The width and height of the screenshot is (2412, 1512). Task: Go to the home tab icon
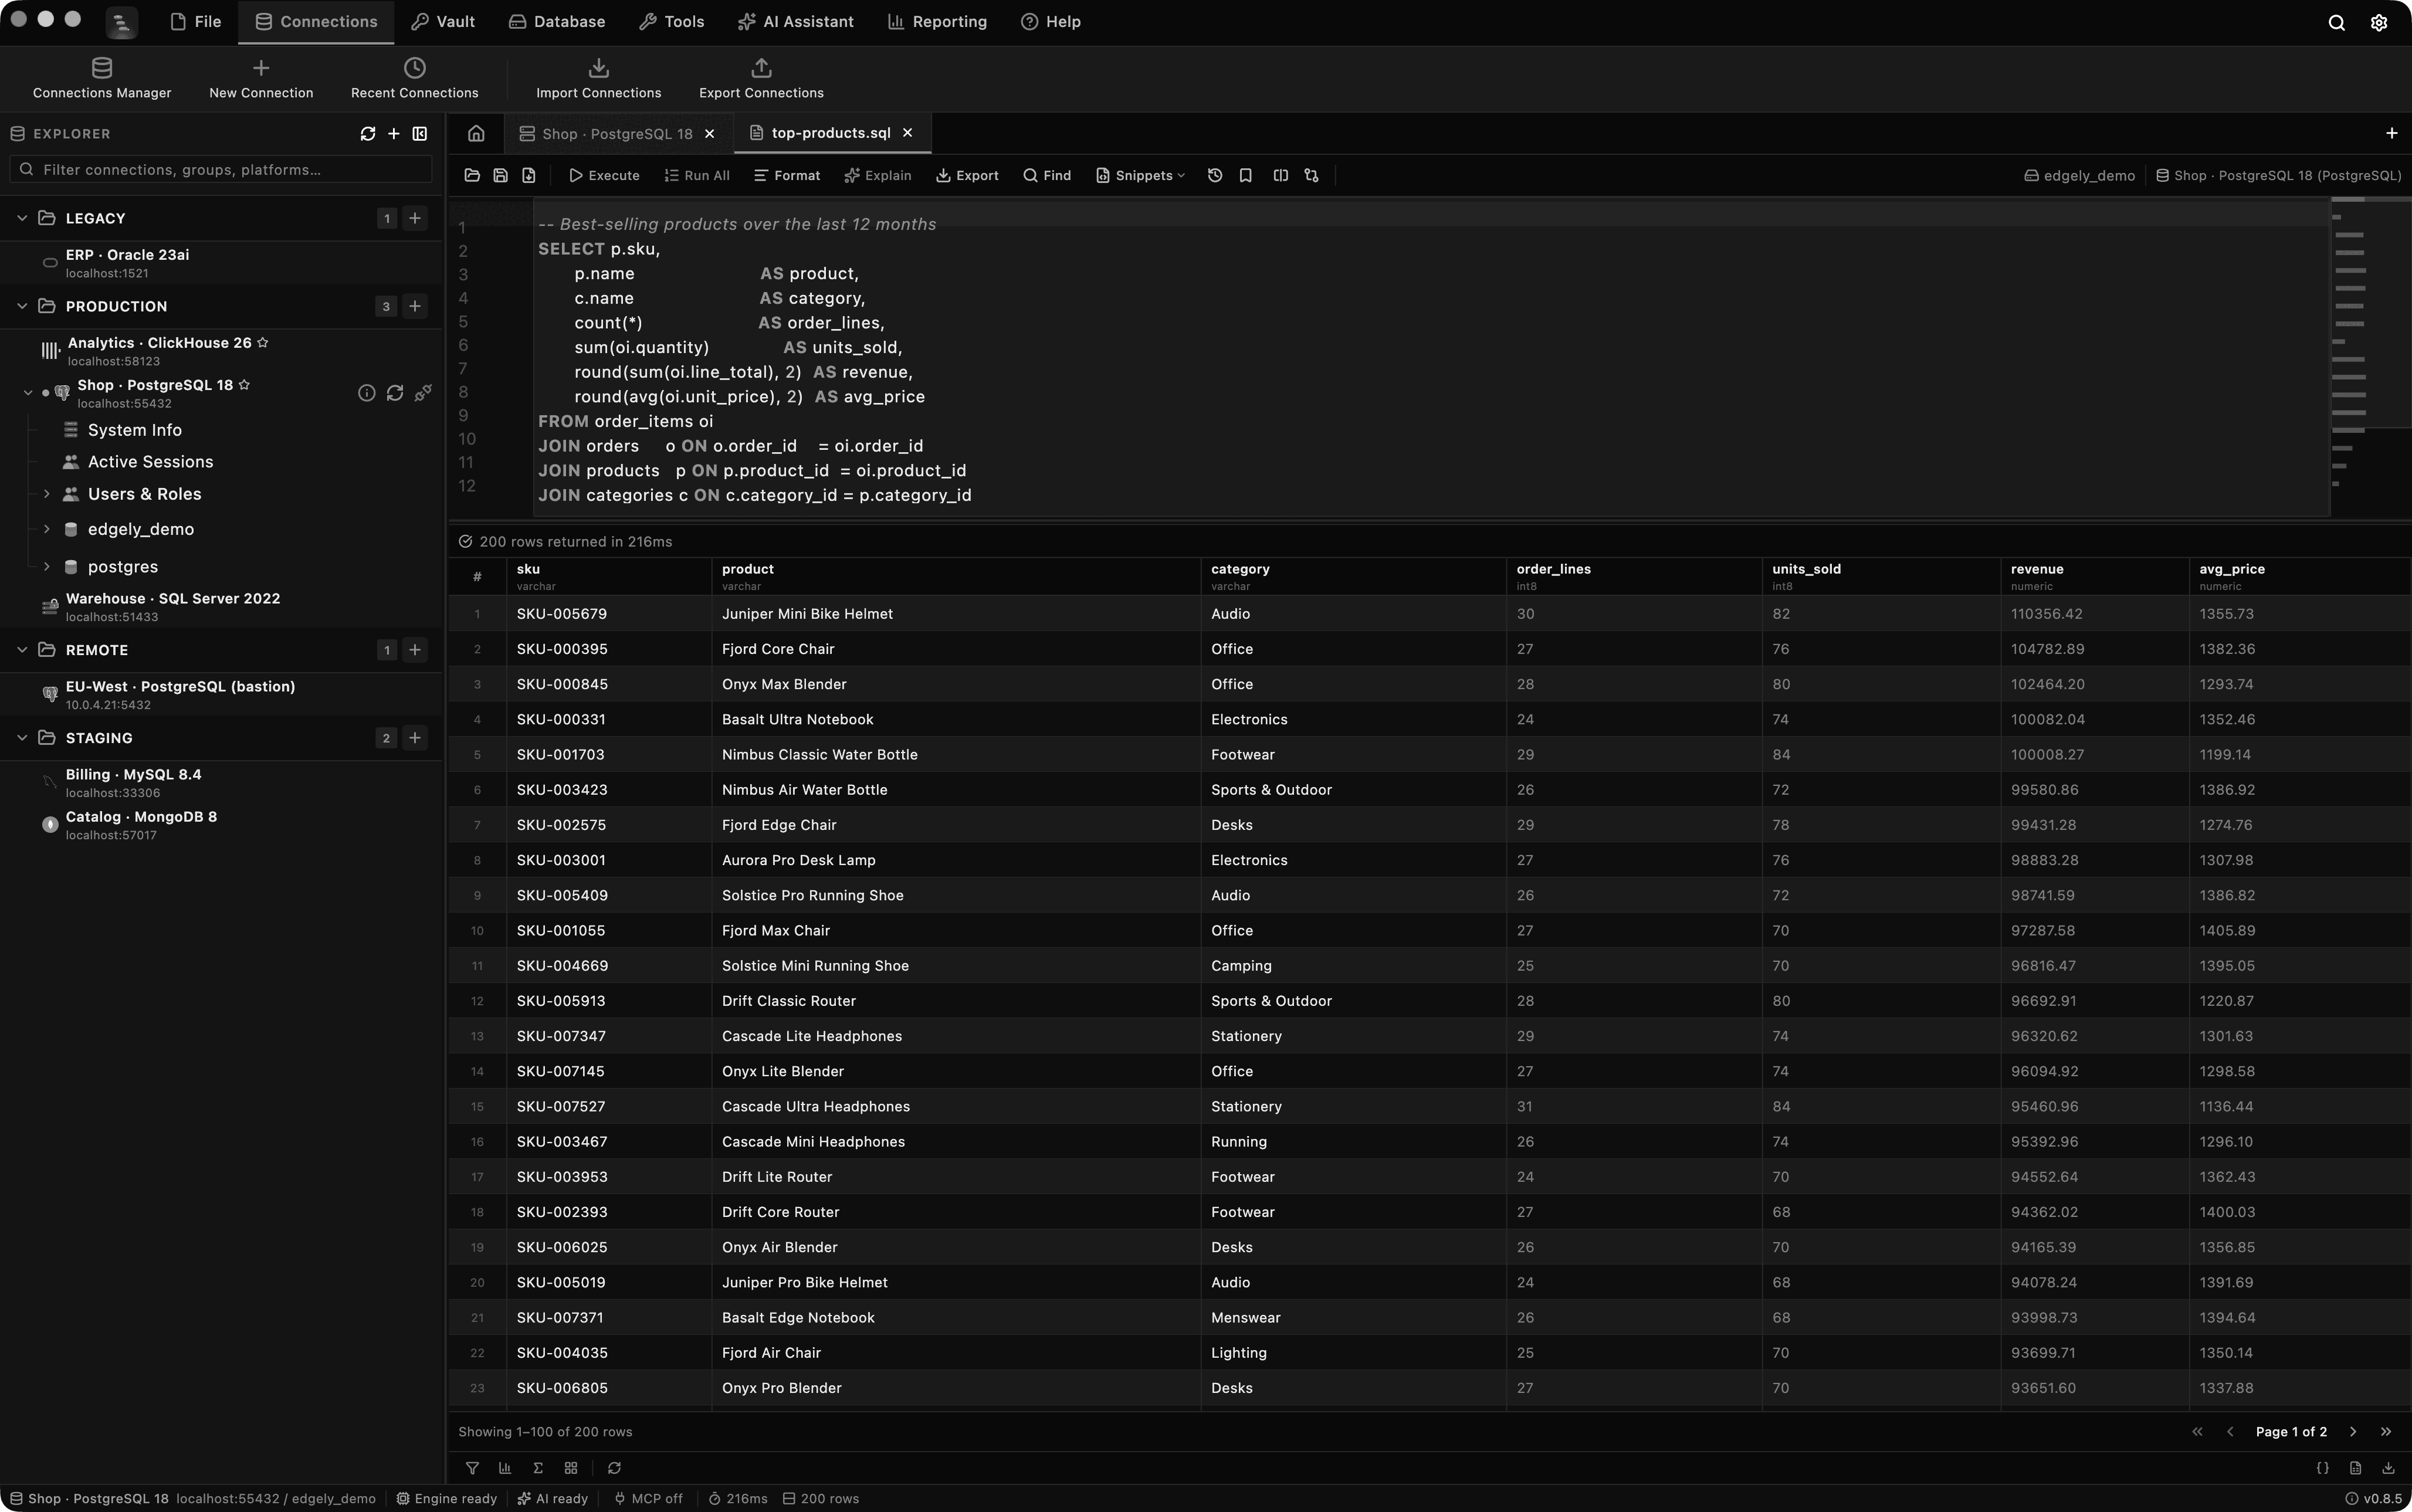click(x=476, y=134)
